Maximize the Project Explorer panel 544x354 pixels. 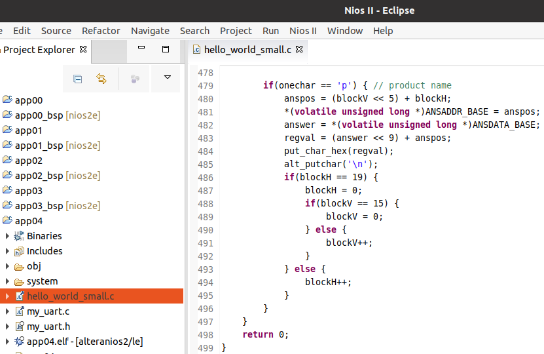[166, 49]
